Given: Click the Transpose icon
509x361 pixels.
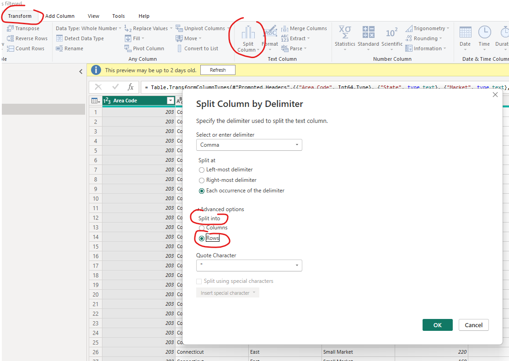Looking at the screenshot, I should [x=10, y=28].
